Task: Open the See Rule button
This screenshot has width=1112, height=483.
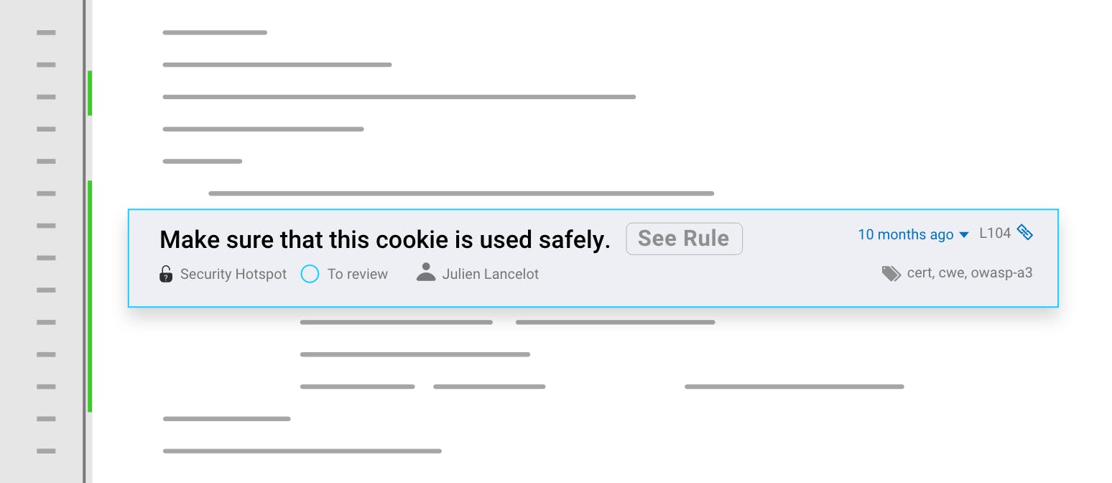Action: click(x=684, y=239)
